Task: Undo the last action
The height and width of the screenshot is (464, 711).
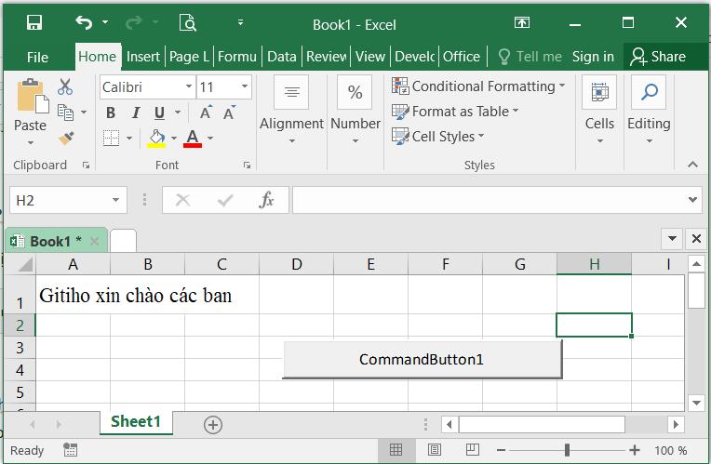Action: (84, 22)
